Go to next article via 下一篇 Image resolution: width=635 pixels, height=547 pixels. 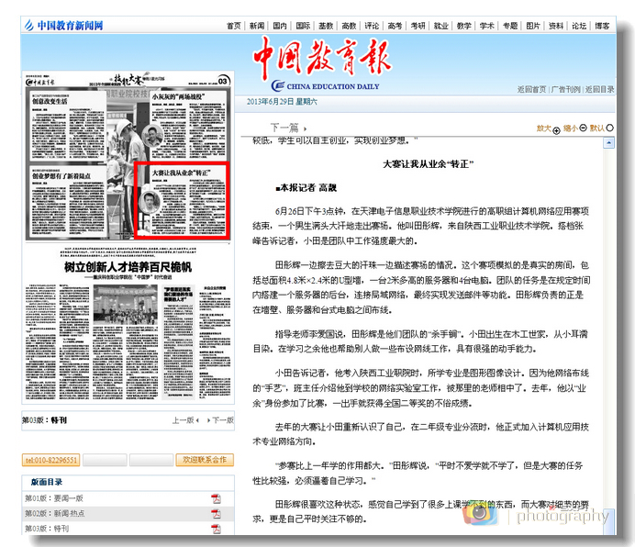point(284,128)
